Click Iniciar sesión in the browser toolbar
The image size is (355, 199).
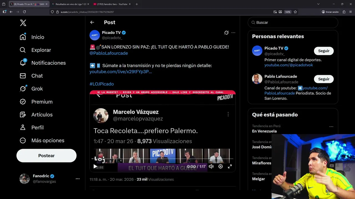pyautogui.click(x=330, y=12)
